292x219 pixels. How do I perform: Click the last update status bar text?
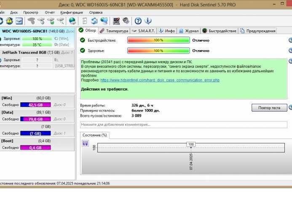[55, 184]
